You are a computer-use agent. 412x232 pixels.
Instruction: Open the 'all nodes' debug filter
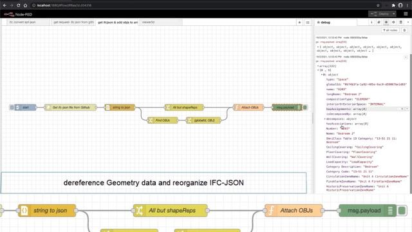coord(390,30)
